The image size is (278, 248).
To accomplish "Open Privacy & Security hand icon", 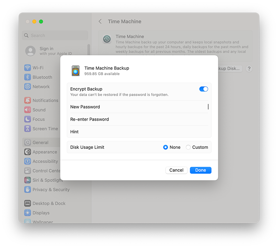I will point(27,190).
